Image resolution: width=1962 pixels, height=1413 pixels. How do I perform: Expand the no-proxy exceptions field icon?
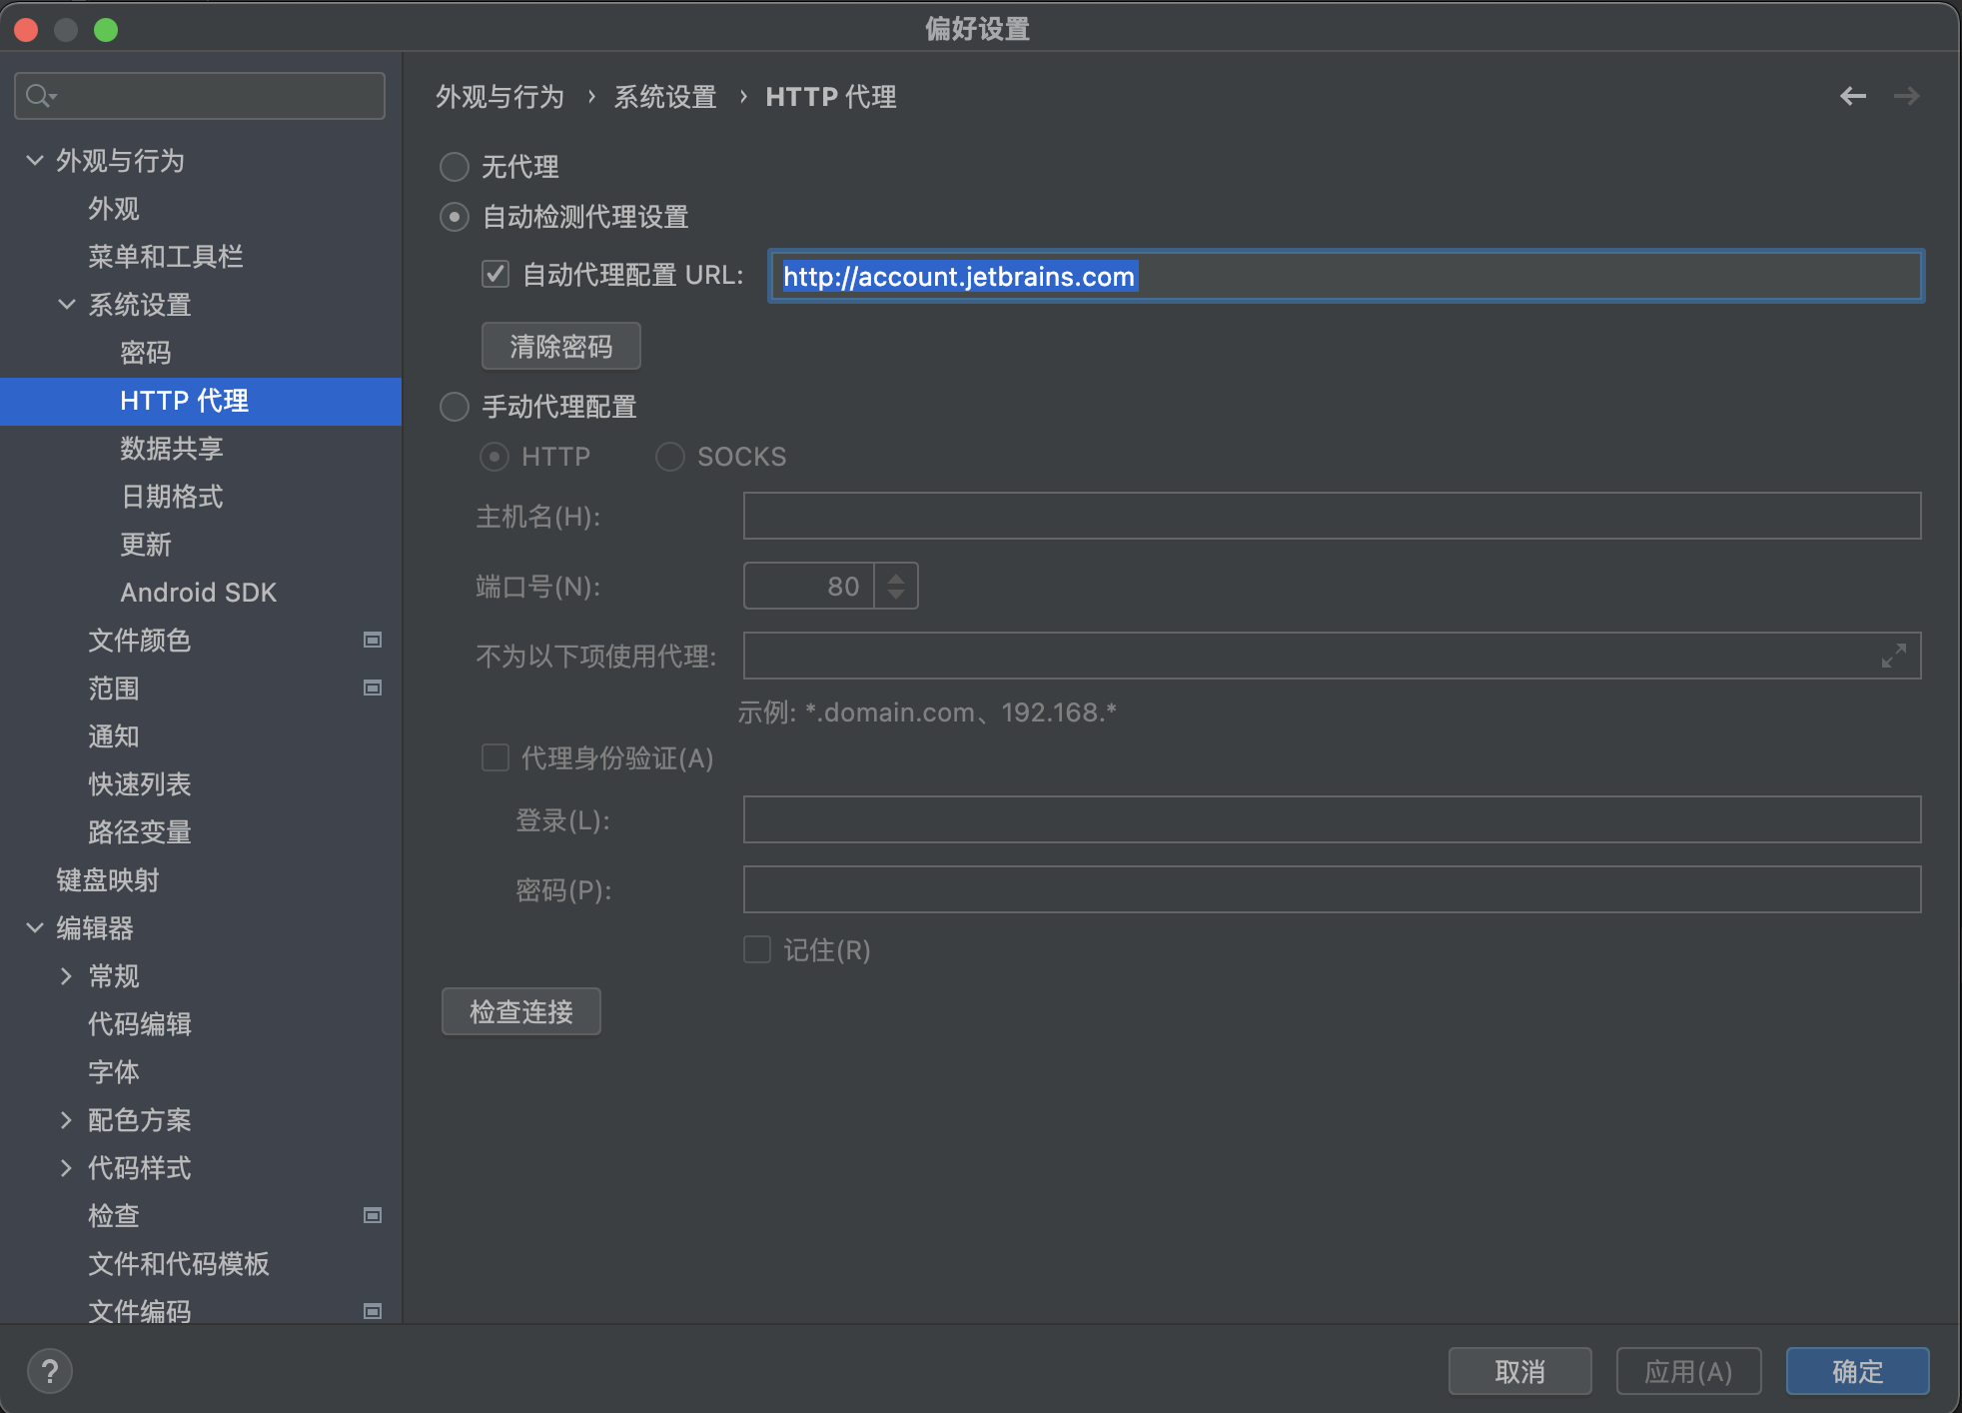(x=1893, y=656)
